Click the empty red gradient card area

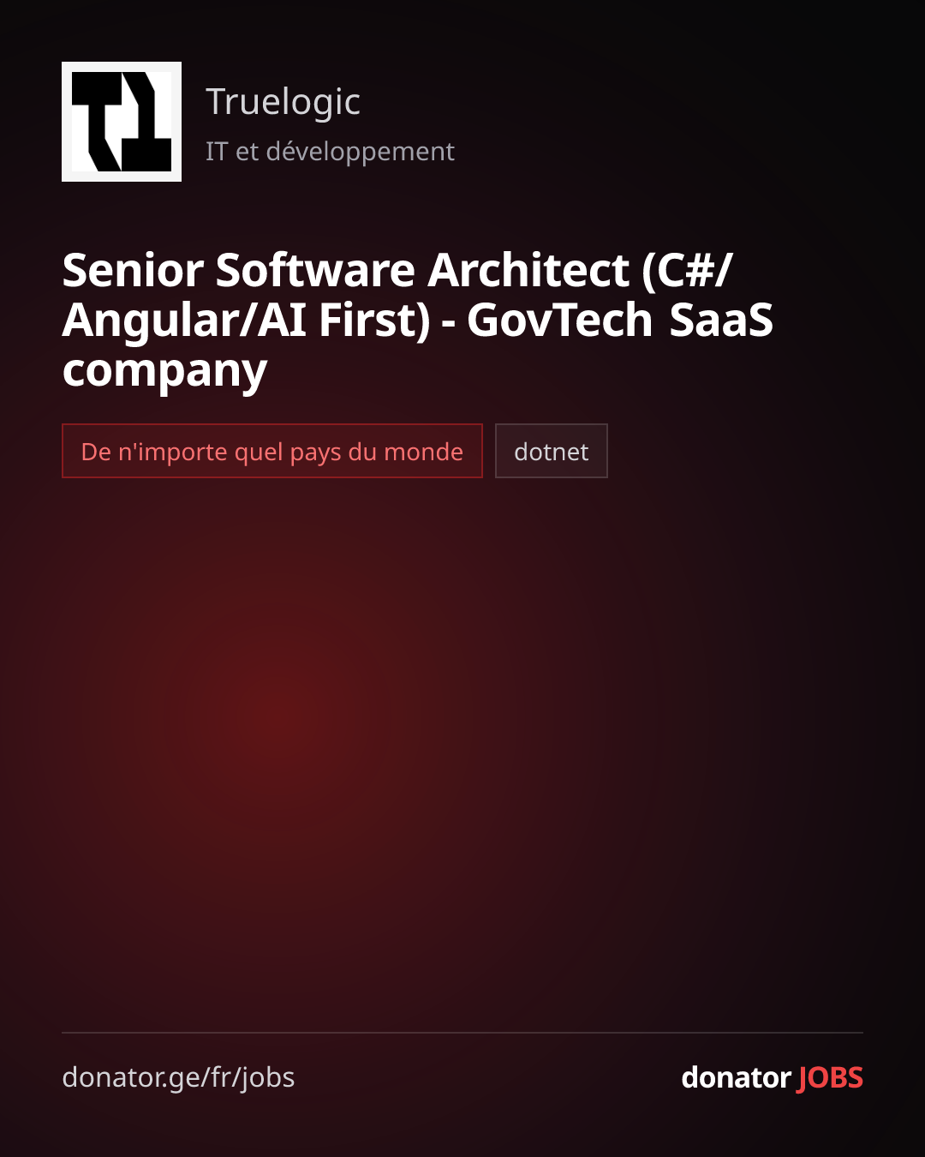coord(462,754)
